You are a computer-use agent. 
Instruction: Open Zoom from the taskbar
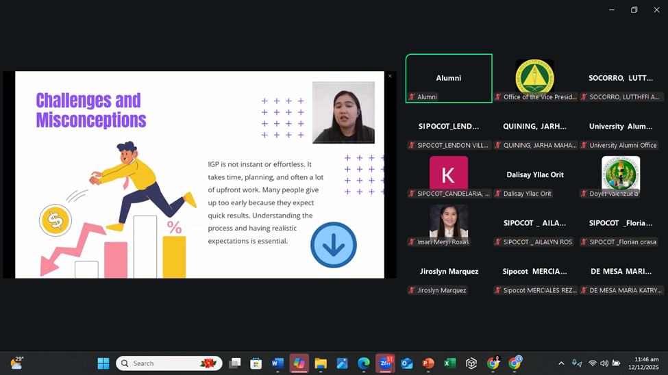(x=385, y=363)
